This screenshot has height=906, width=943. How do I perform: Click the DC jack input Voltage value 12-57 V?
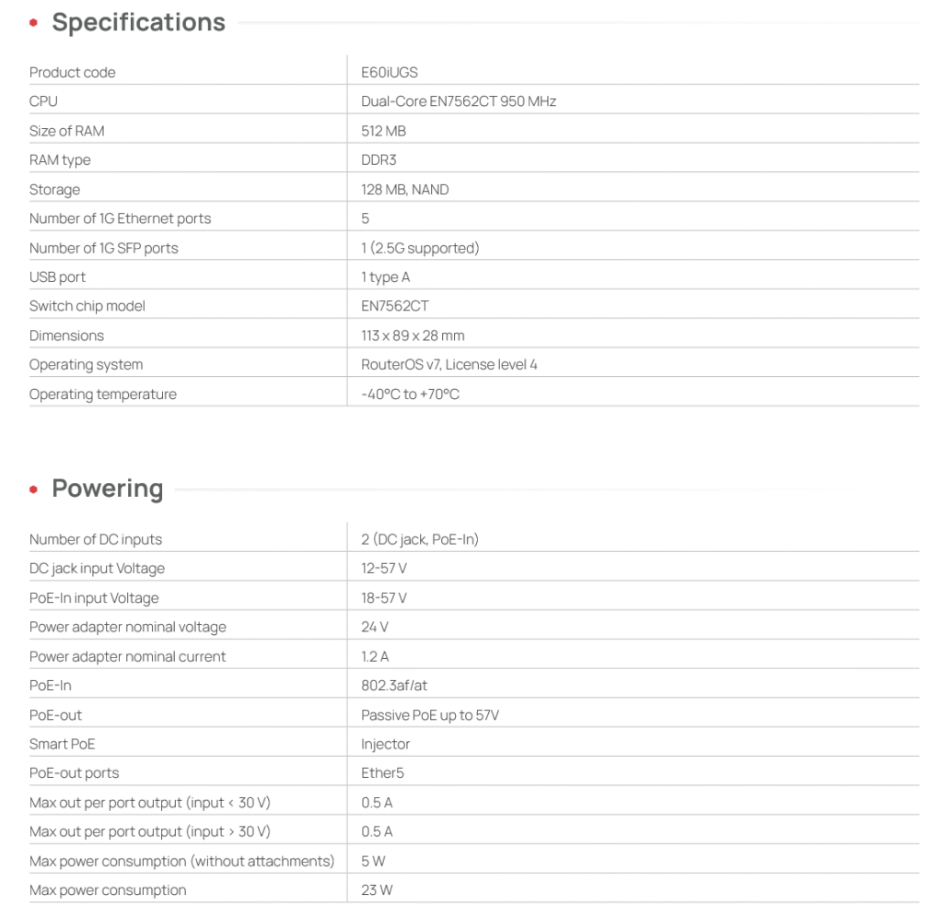(384, 569)
